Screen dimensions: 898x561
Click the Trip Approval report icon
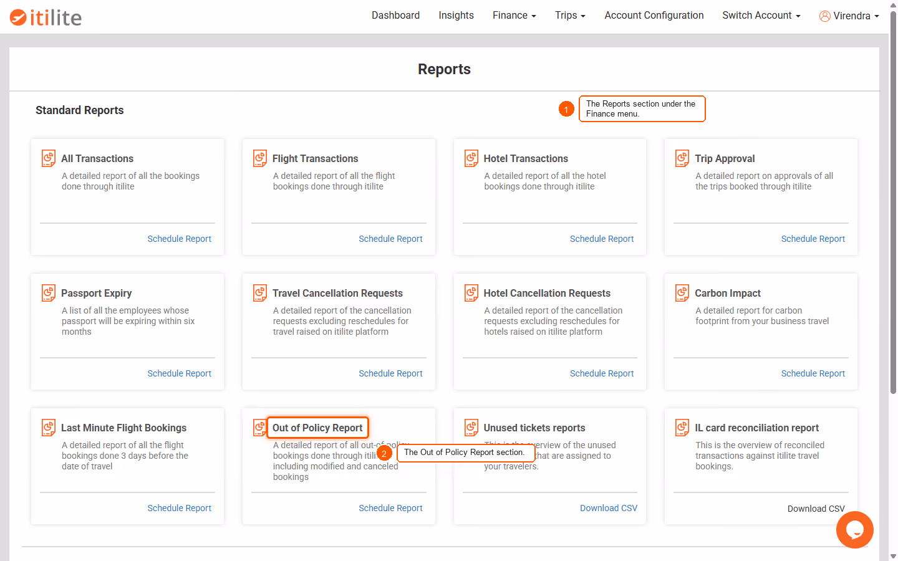pos(682,158)
